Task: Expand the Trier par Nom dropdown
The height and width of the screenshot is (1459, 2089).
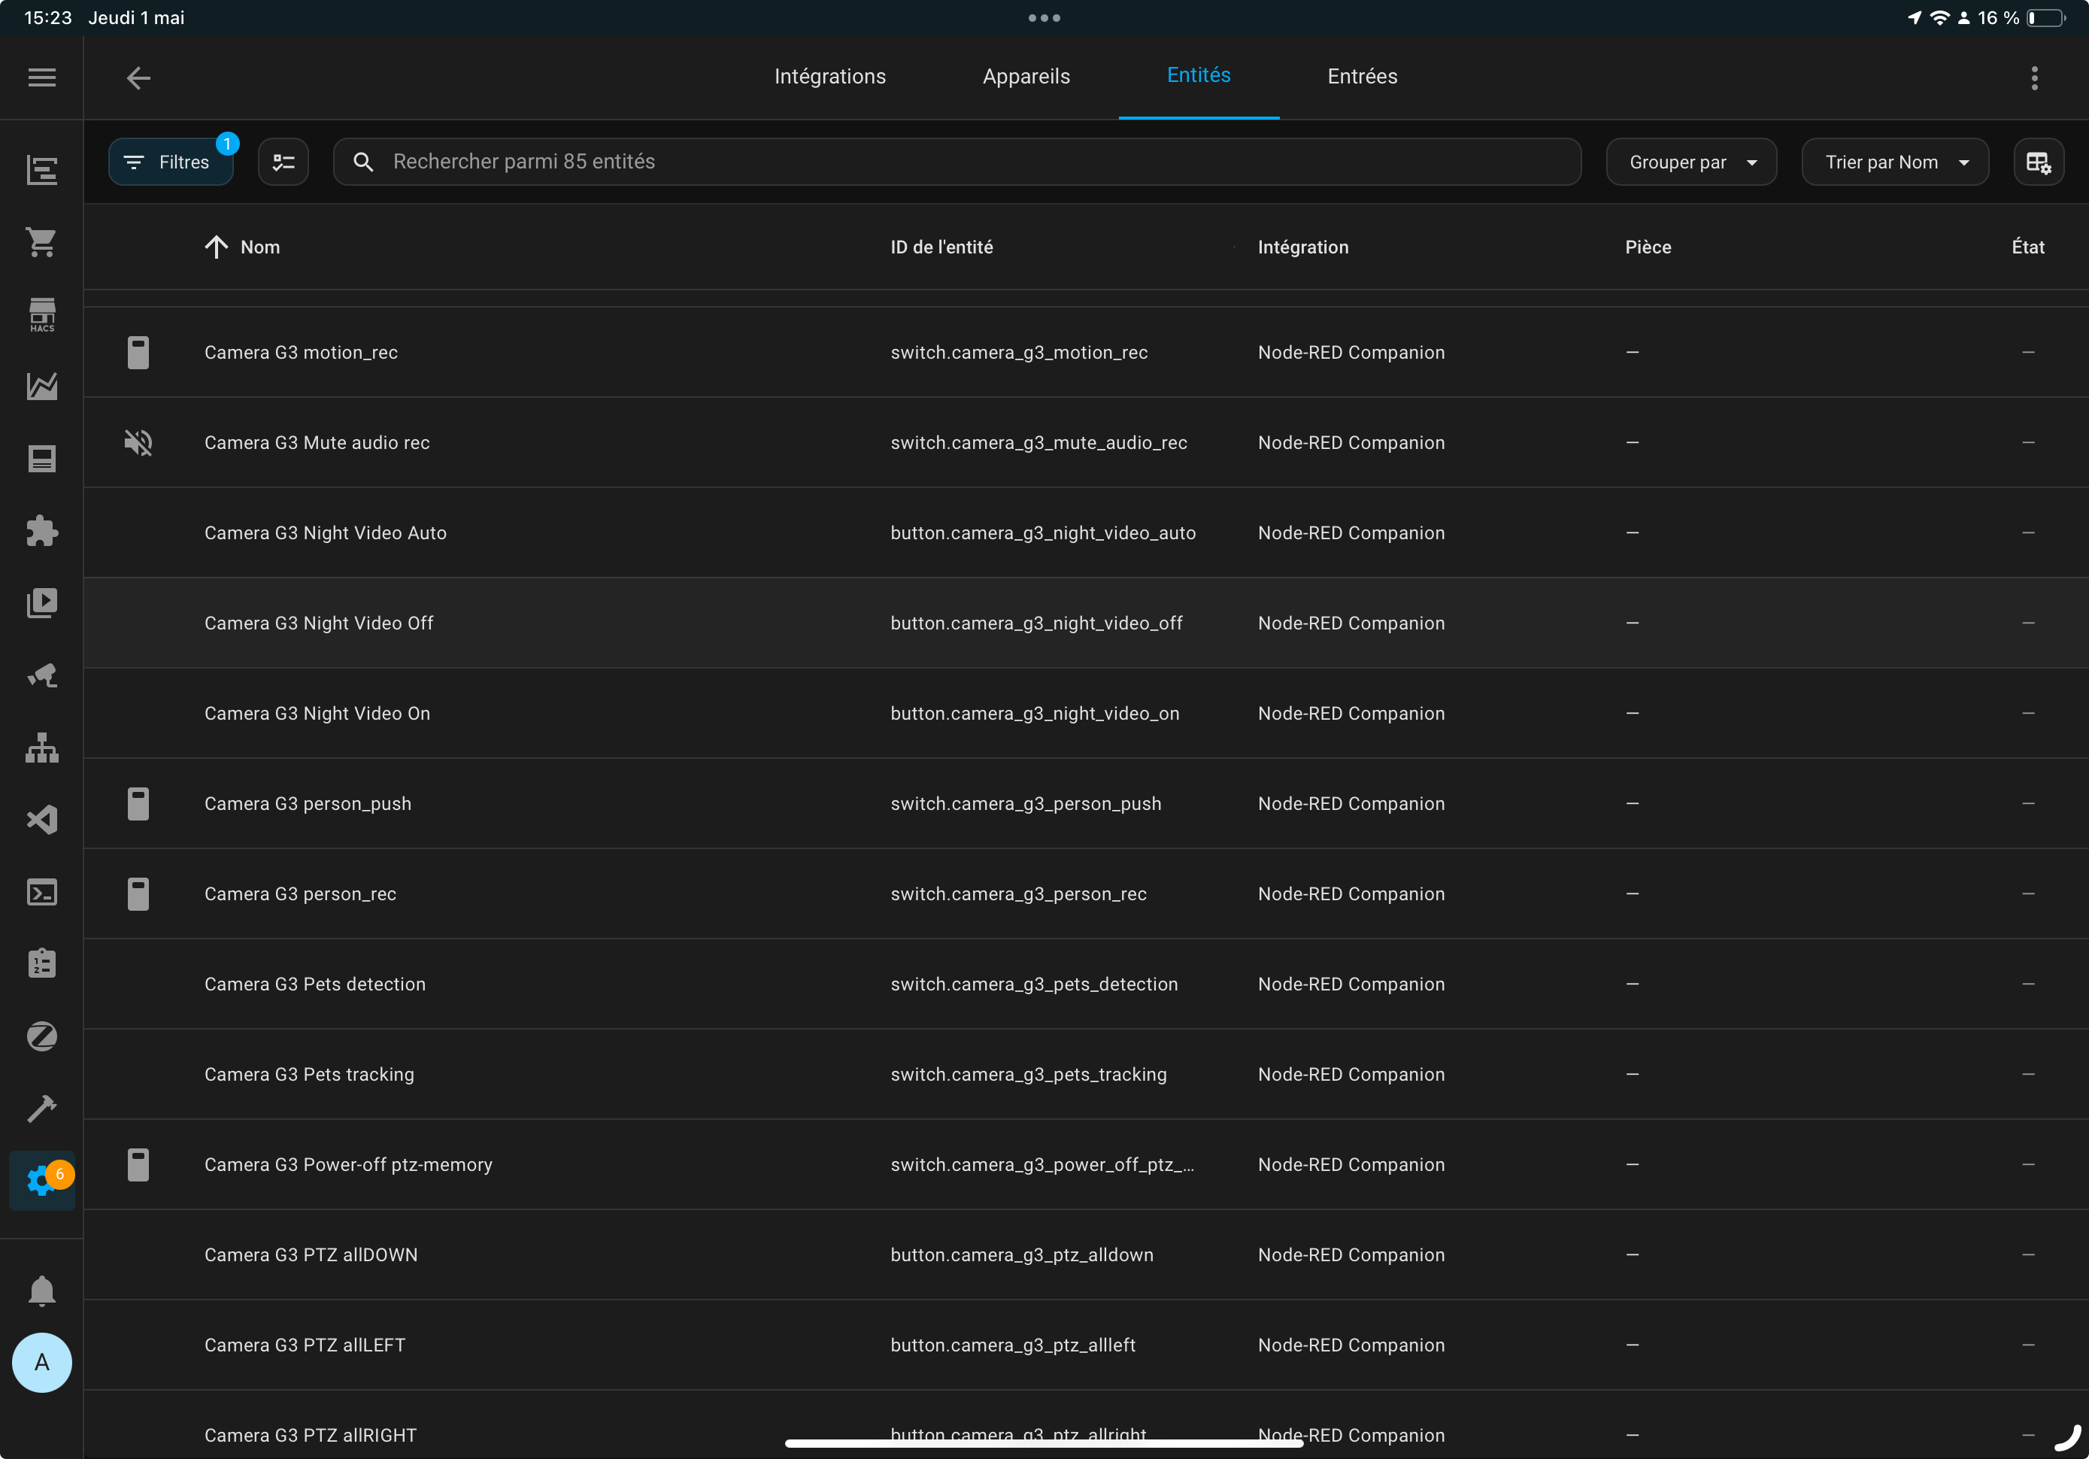Action: pyautogui.click(x=1894, y=162)
